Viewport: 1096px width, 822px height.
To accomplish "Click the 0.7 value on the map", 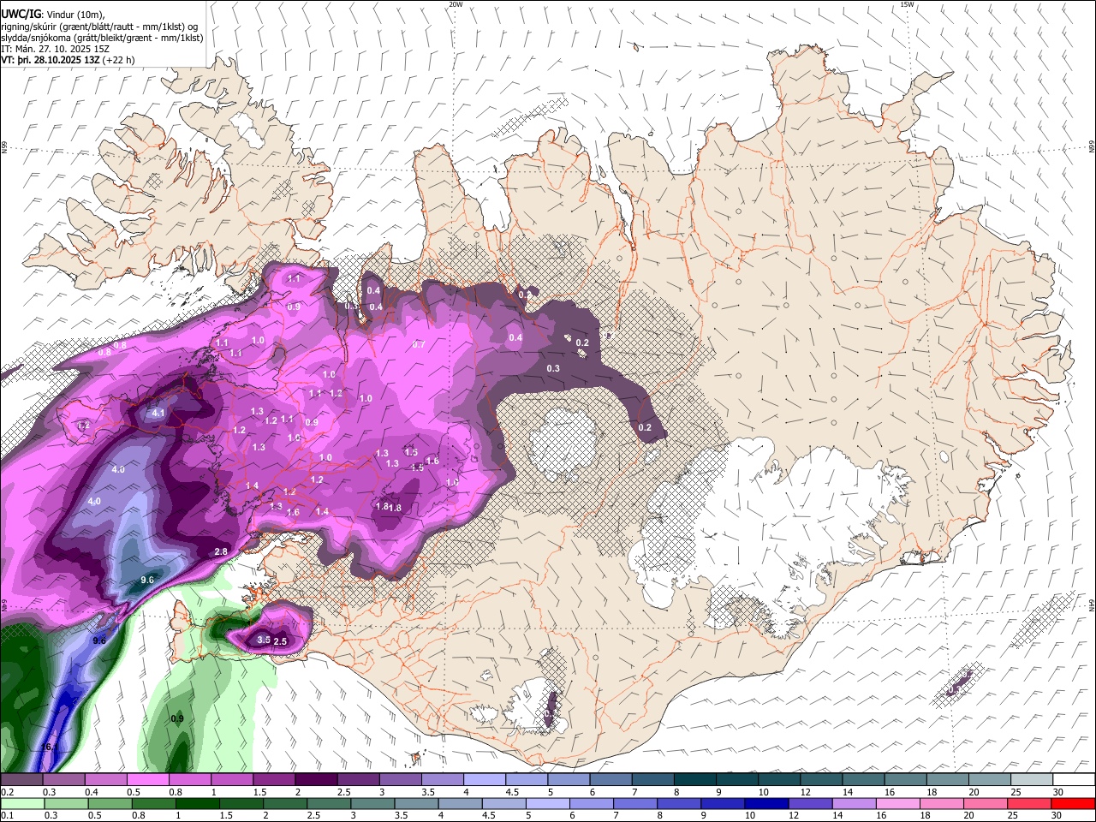I will (419, 345).
